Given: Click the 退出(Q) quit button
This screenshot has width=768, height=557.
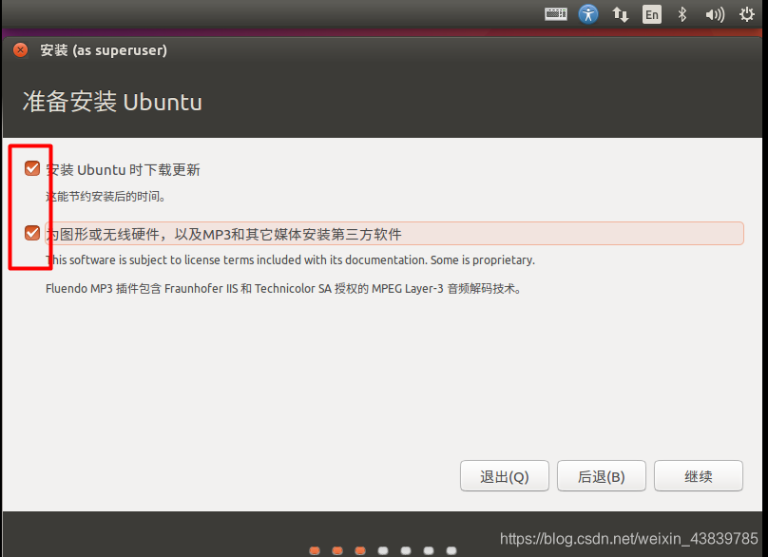Looking at the screenshot, I should tap(504, 475).
